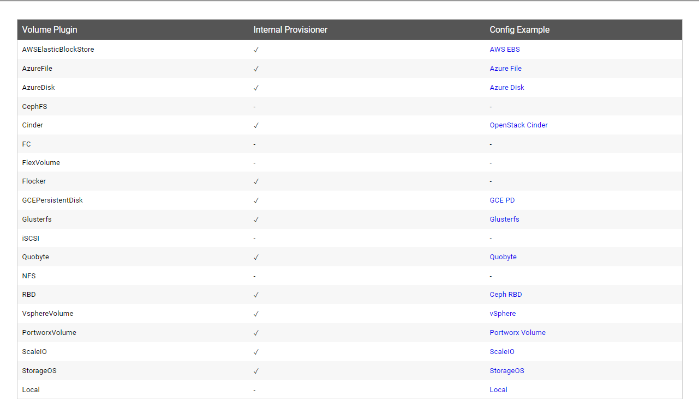
Task: Click the checkmark in PortworxVolume row
Action: coord(256,333)
